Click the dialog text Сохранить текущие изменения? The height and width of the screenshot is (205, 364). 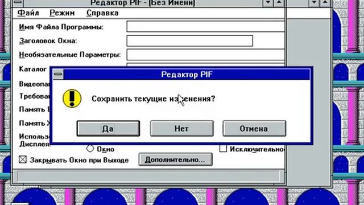pos(154,99)
